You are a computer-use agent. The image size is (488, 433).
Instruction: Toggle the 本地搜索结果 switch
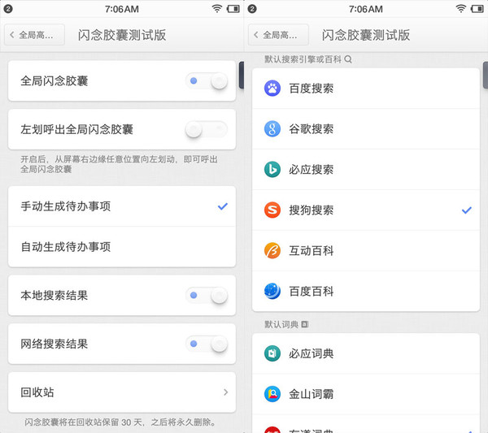(x=207, y=295)
